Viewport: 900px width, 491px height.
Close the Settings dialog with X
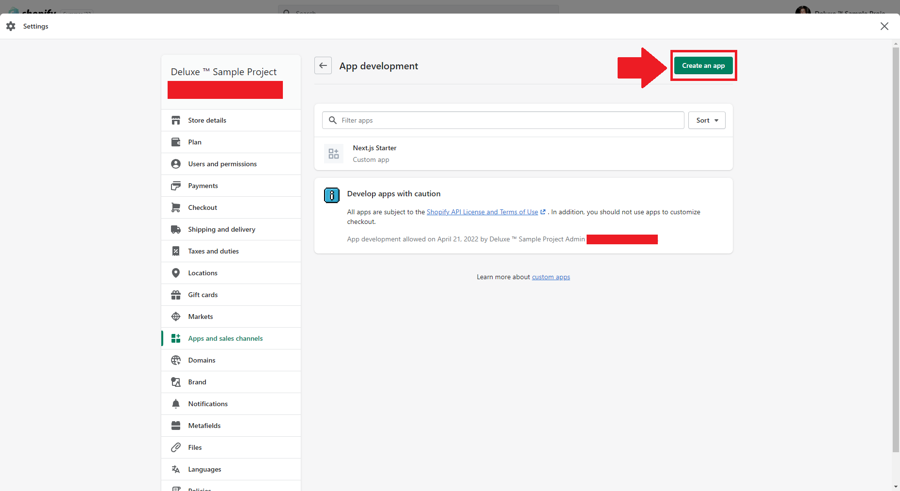click(x=884, y=26)
